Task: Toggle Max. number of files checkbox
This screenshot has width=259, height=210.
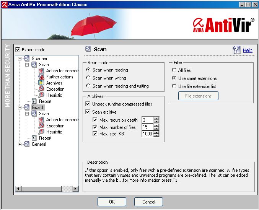Action: [x=95, y=127]
